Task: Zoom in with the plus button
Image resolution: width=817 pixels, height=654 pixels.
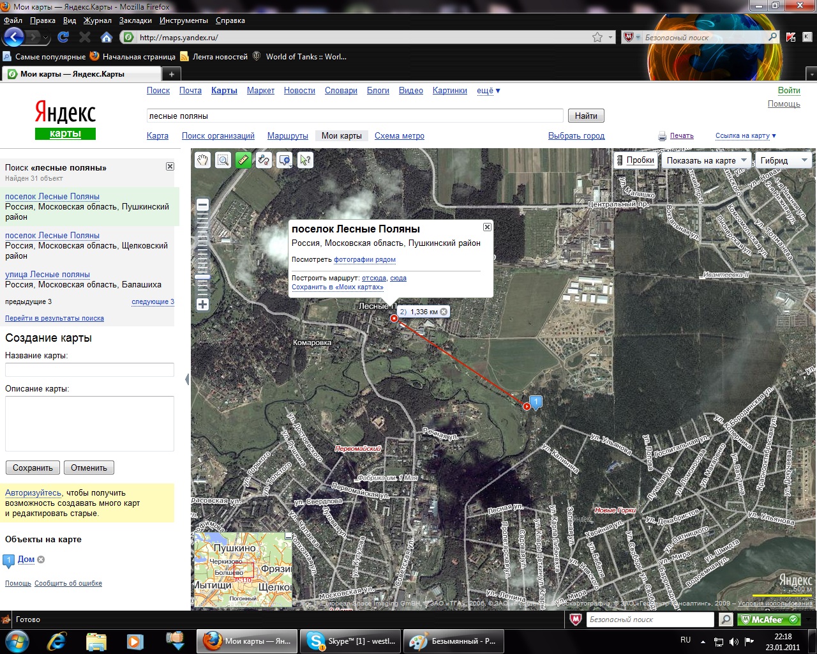Action: pos(202,304)
